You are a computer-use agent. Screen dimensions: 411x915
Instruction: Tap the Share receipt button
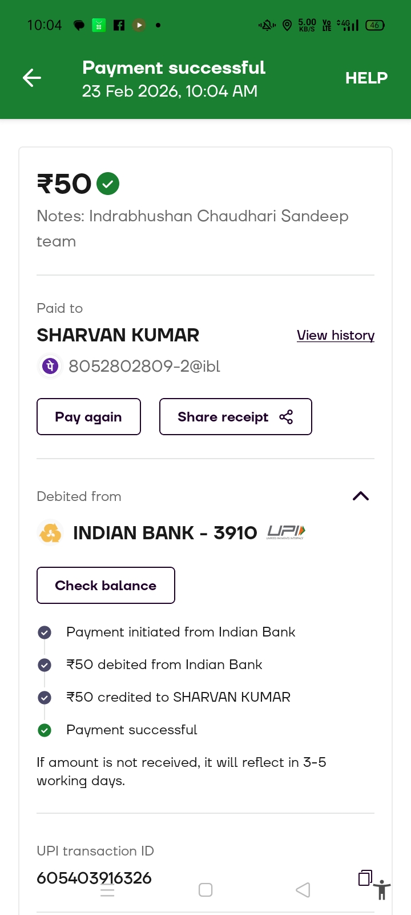(x=235, y=417)
